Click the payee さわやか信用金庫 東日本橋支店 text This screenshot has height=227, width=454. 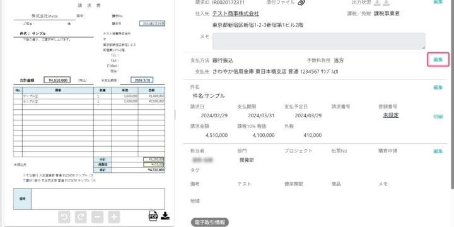pos(275,71)
